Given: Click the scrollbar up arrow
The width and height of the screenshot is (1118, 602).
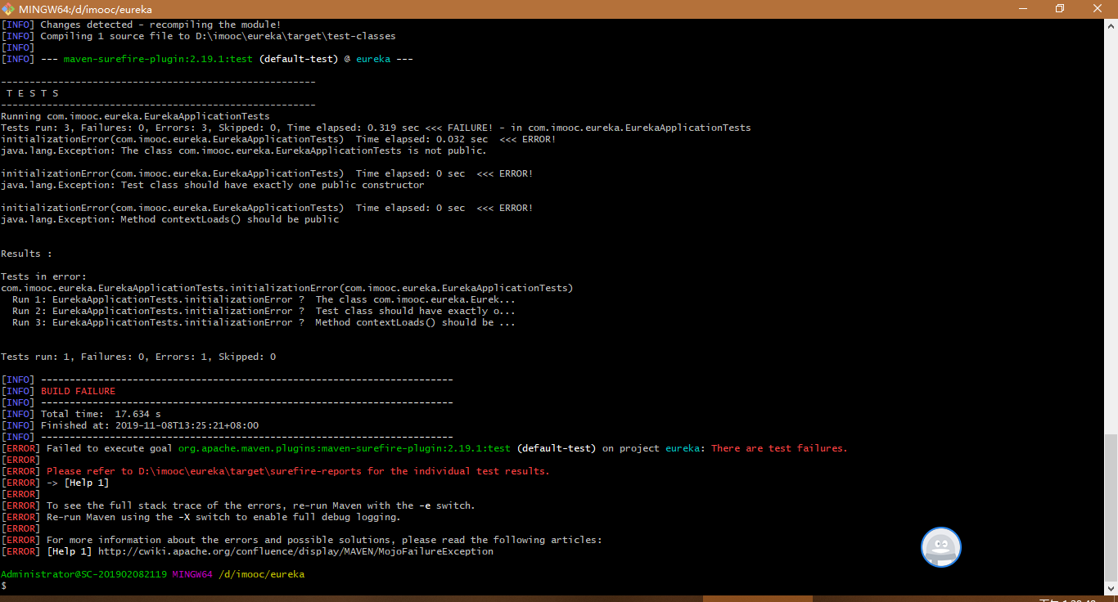Looking at the screenshot, I should pos(1111,25).
